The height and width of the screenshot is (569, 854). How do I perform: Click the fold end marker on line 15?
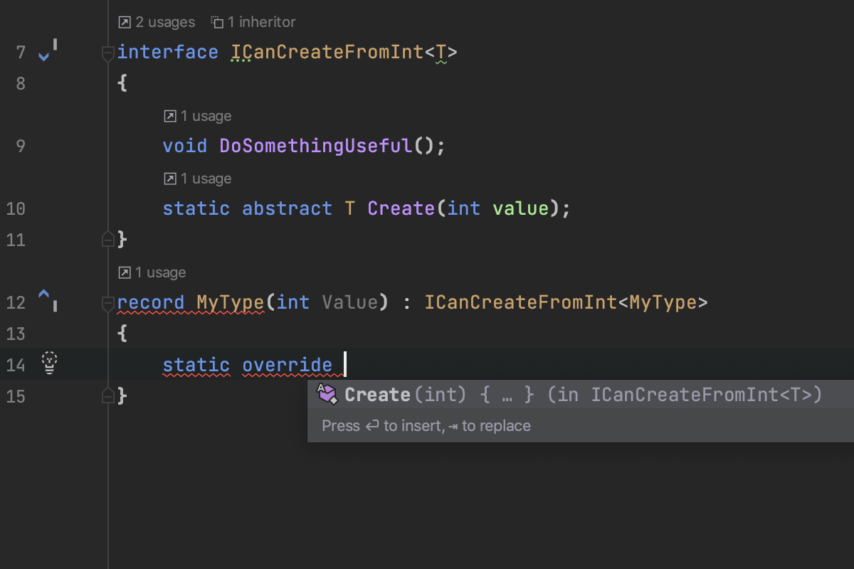click(107, 395)
